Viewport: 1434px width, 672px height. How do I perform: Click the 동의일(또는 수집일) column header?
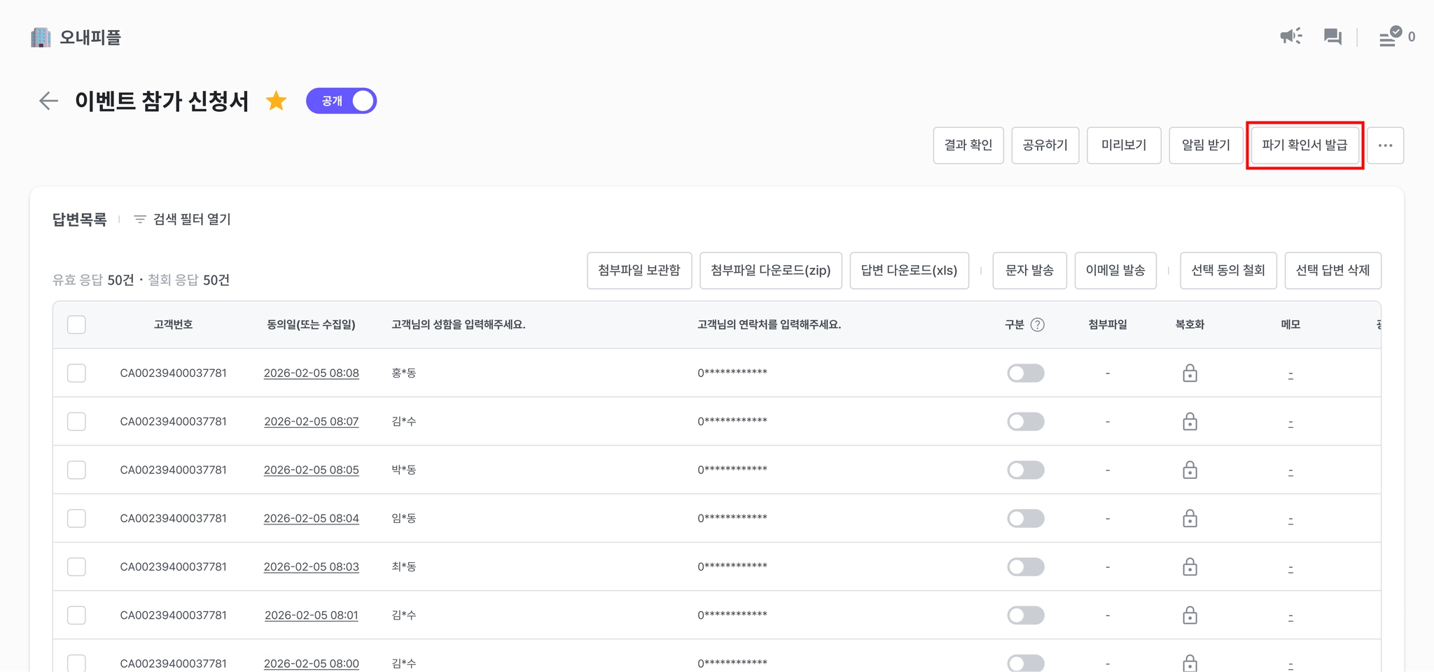pos(311,324)
